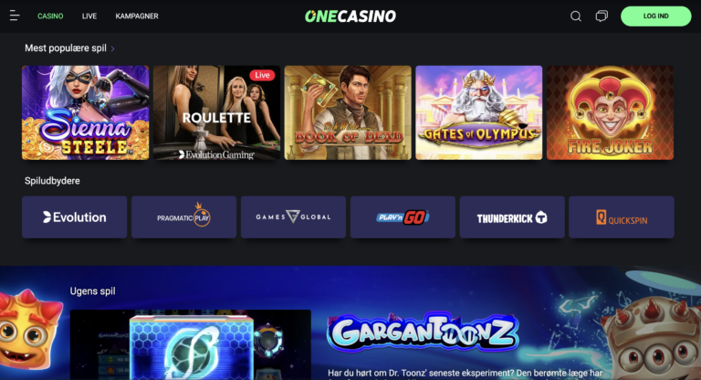Expand Mest populære spil chevron
The image size is (701, 380).
tap(112, 48)
